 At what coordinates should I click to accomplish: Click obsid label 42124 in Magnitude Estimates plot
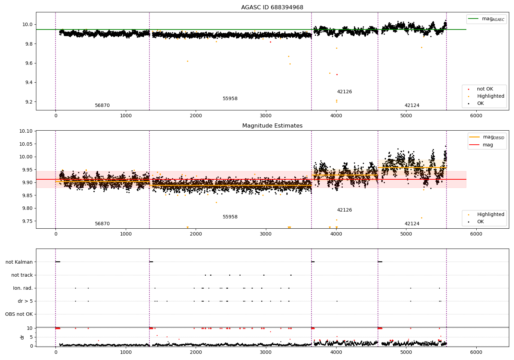pos(412,224)
